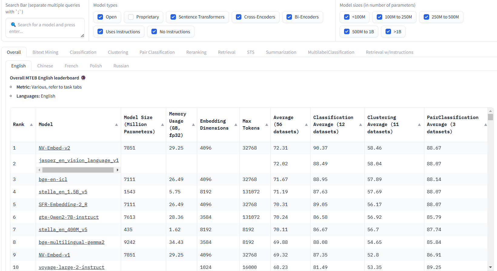
Task: Select the Chinese language tab
Action: coord(45,66)
